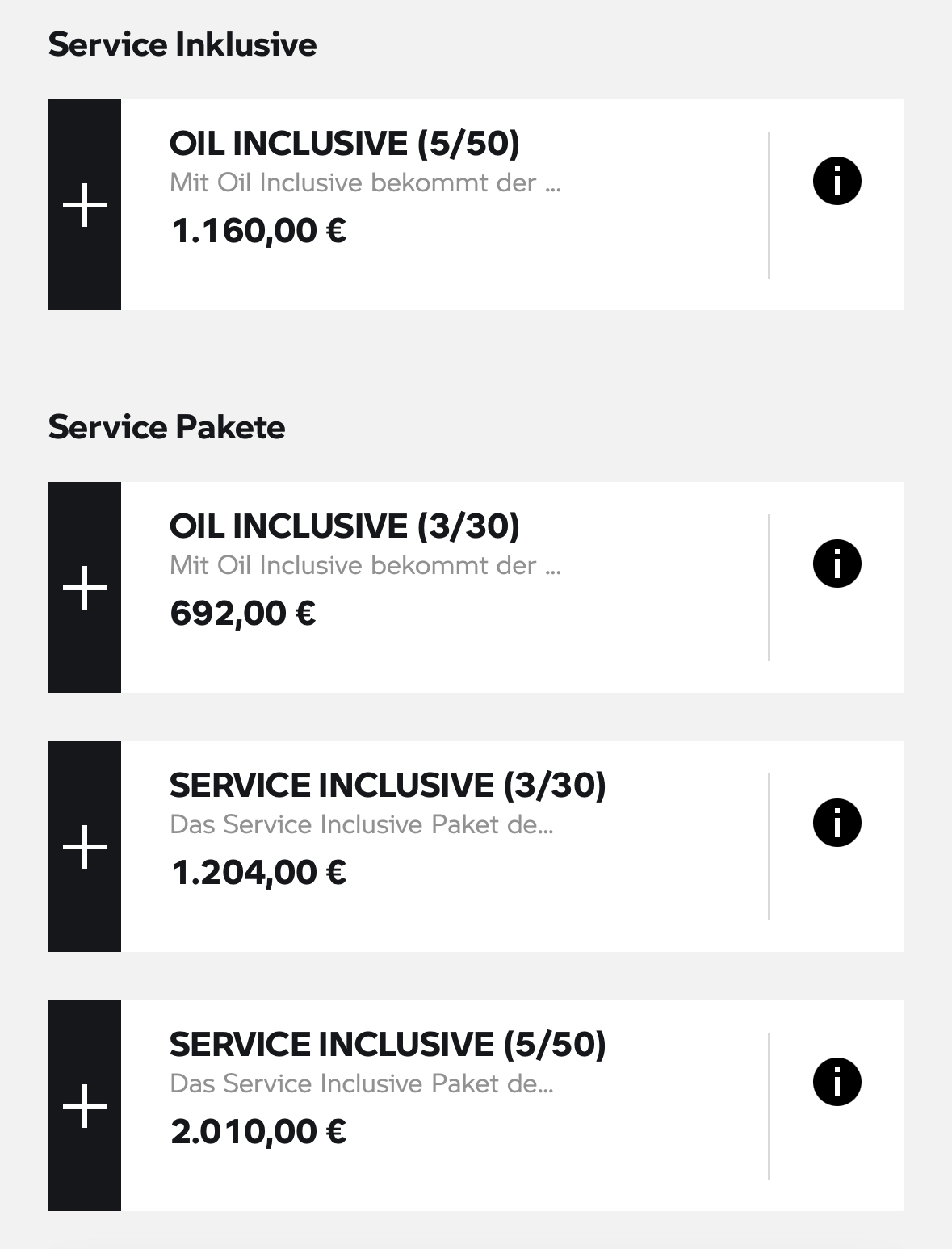The width and height of the screenshot is (952, 1249).
Task: Show info for Oil Inclusive (3/30)
Action: coord(837,564)
